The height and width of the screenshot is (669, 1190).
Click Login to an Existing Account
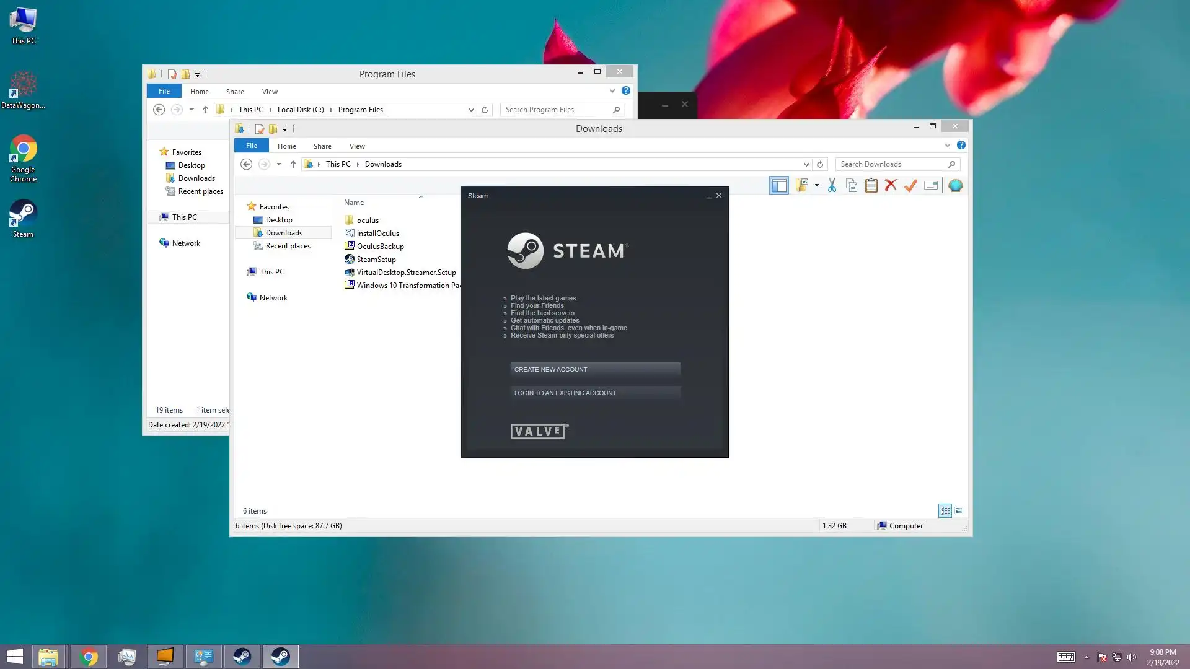coord(595,393)
